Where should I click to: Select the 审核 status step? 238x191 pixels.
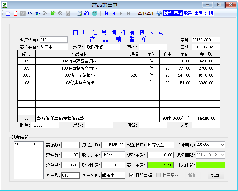pyautogui.click(x=178, y=13)
